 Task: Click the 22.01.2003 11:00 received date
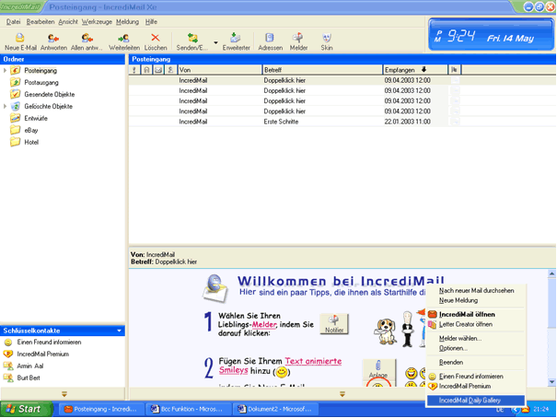[407, 122]
